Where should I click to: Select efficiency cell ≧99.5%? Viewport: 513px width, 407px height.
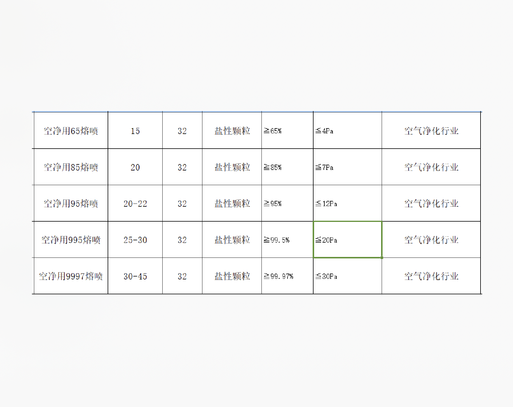(287, 240)
